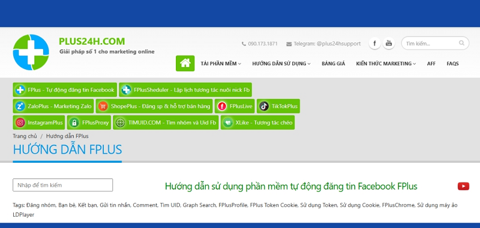Viewport: 480px width, 228px height.
Task: Click the LDPlayer tag text
Action: point(23,215)
